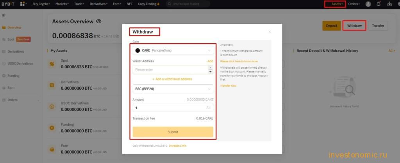The height and width of the screenshot is (163, 400).
Task: Click the Bybit logo
Action: tap(8, 4)
